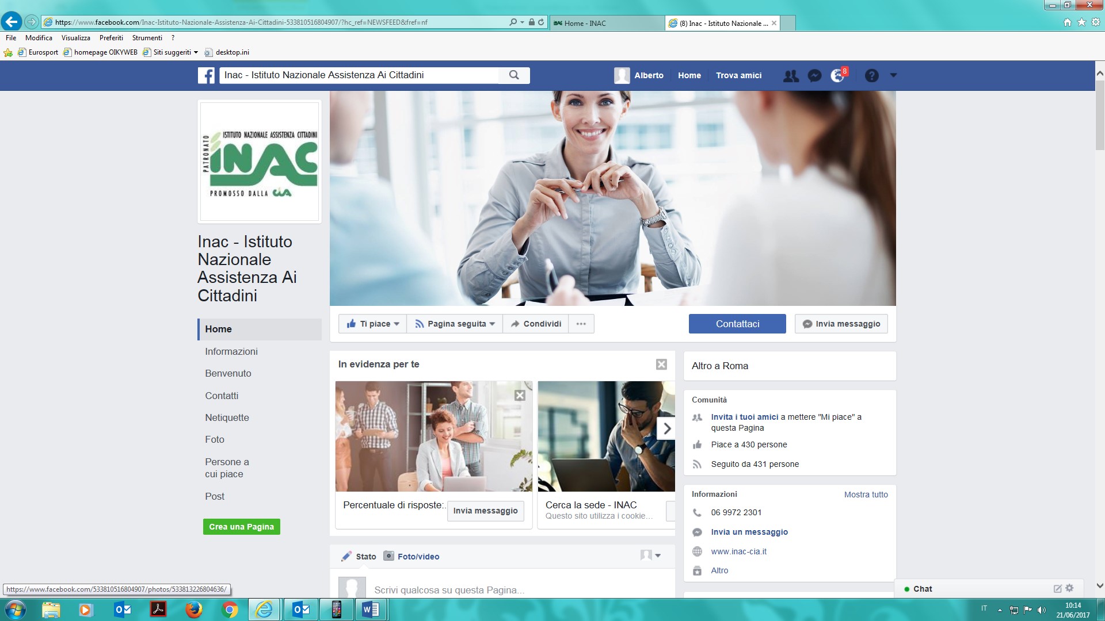Open the Alberto profile link
This screenshot has width=1105, height=621.
[639, 75]
